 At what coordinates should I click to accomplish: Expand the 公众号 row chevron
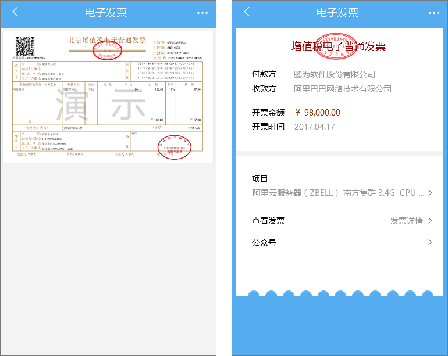tap(430, 242)
